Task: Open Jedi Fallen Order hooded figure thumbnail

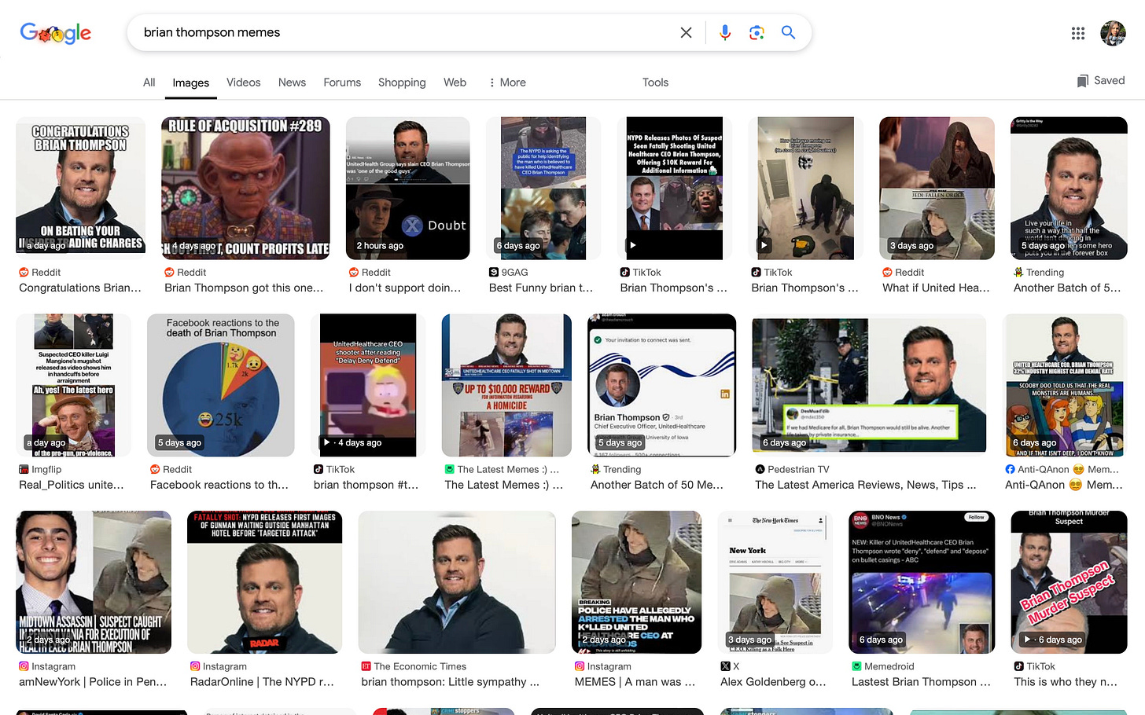Action: click(x=937, y=189)
